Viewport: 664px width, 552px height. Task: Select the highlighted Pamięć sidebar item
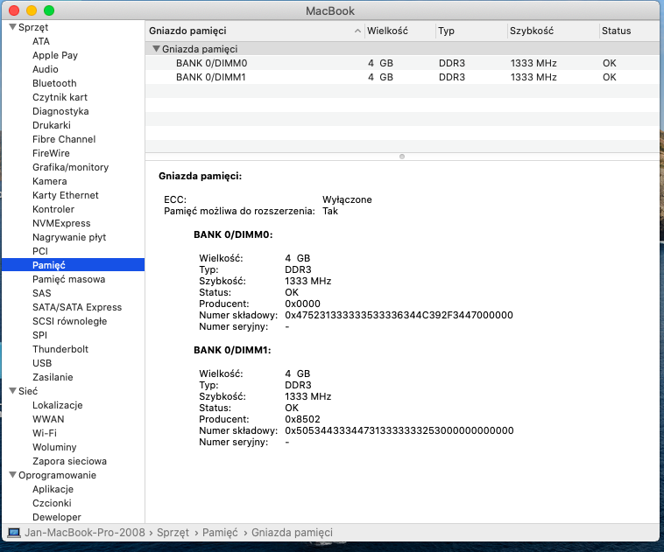tap(73, 265)
